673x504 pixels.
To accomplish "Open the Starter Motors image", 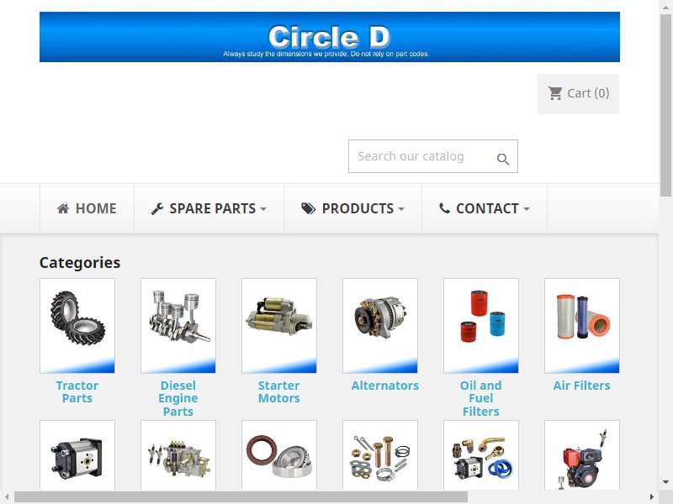I will pos(279,326).
